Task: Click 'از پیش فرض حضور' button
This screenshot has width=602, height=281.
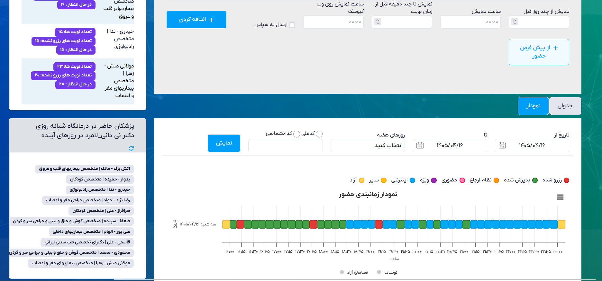Action: (539, 52)
